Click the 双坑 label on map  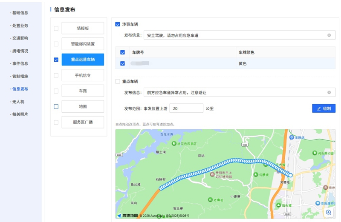pyautogui.click(x=201, y=156)
